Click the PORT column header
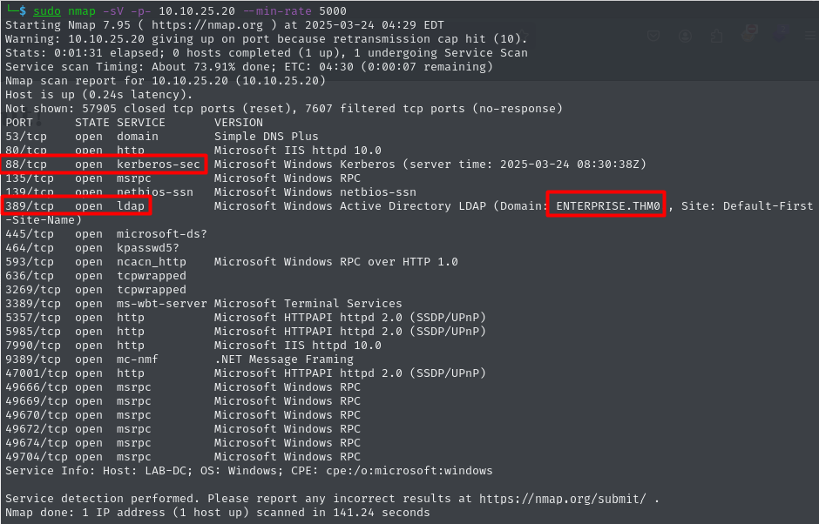The image size is (819, 524). tap(19, 123)
